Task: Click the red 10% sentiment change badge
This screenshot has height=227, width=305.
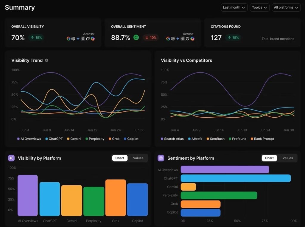Action: 151,38
